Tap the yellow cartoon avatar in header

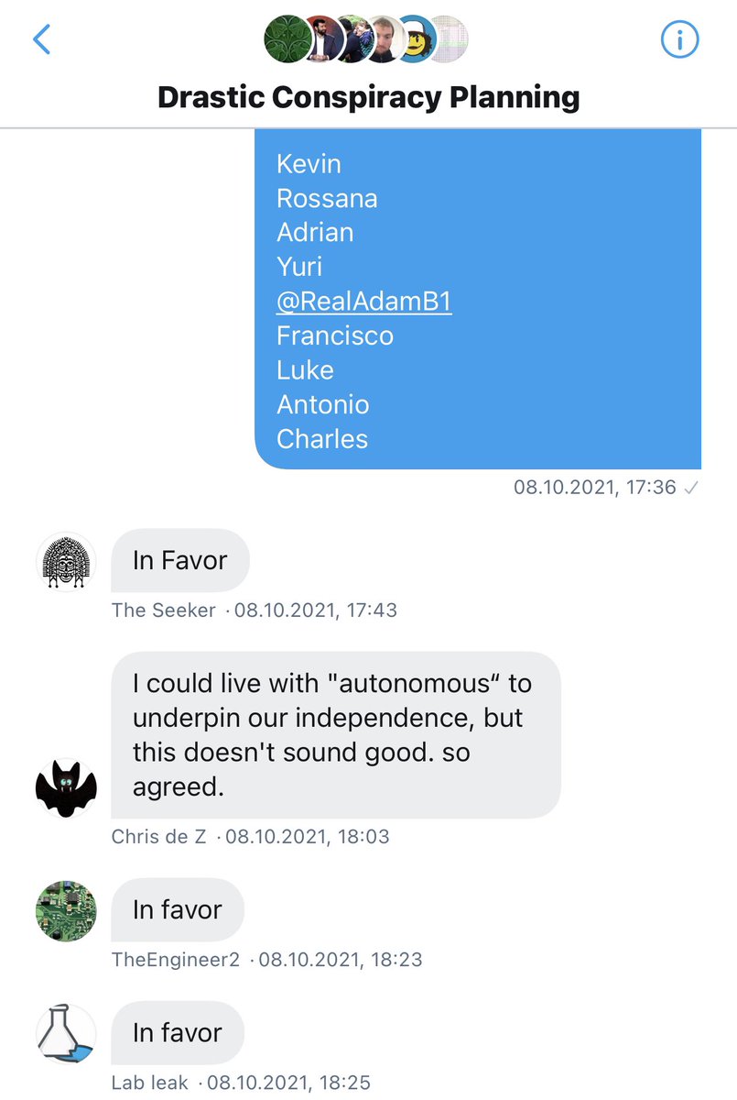coord(417,39)
